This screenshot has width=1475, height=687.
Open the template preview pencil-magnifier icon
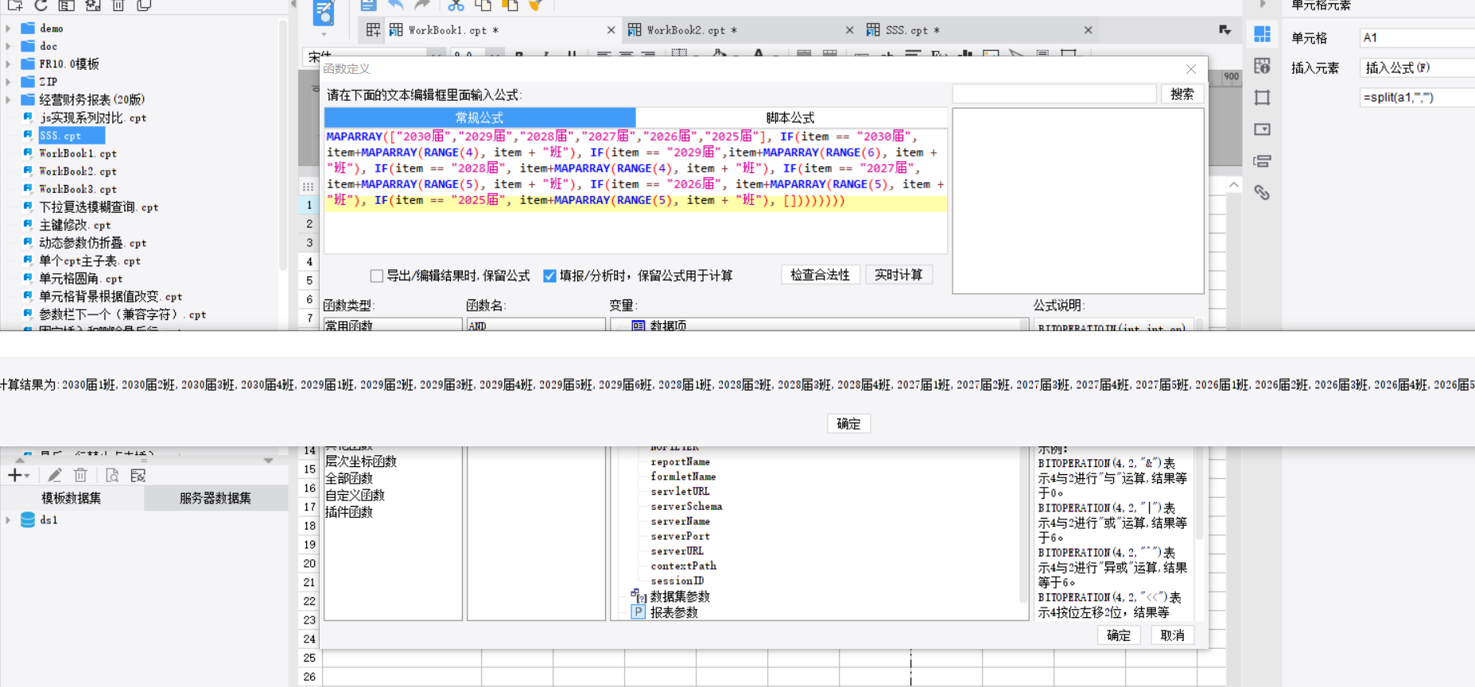click(x=324, y=14)
